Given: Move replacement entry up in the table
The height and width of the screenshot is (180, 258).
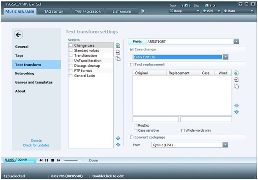Looking at the screenshot, I should click(x=237, y=105).
